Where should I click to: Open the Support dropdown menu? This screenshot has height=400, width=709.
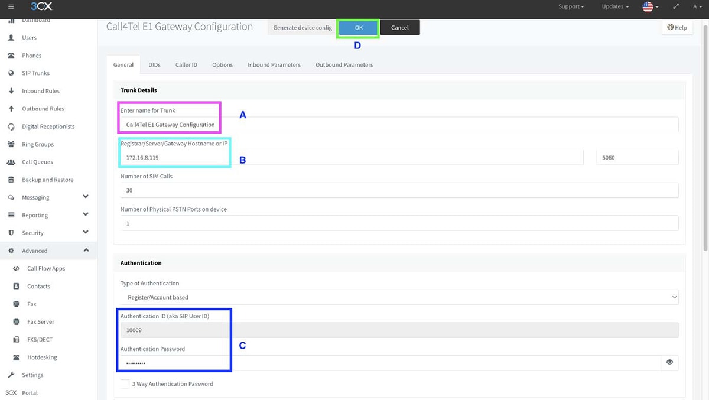tap(571, 6)
